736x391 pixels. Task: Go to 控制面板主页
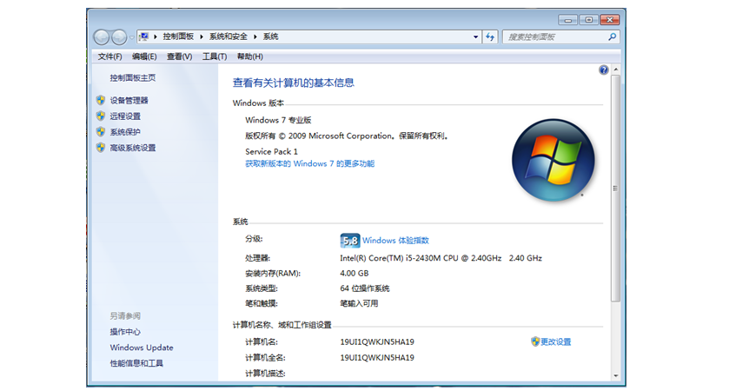click(133, 78)
